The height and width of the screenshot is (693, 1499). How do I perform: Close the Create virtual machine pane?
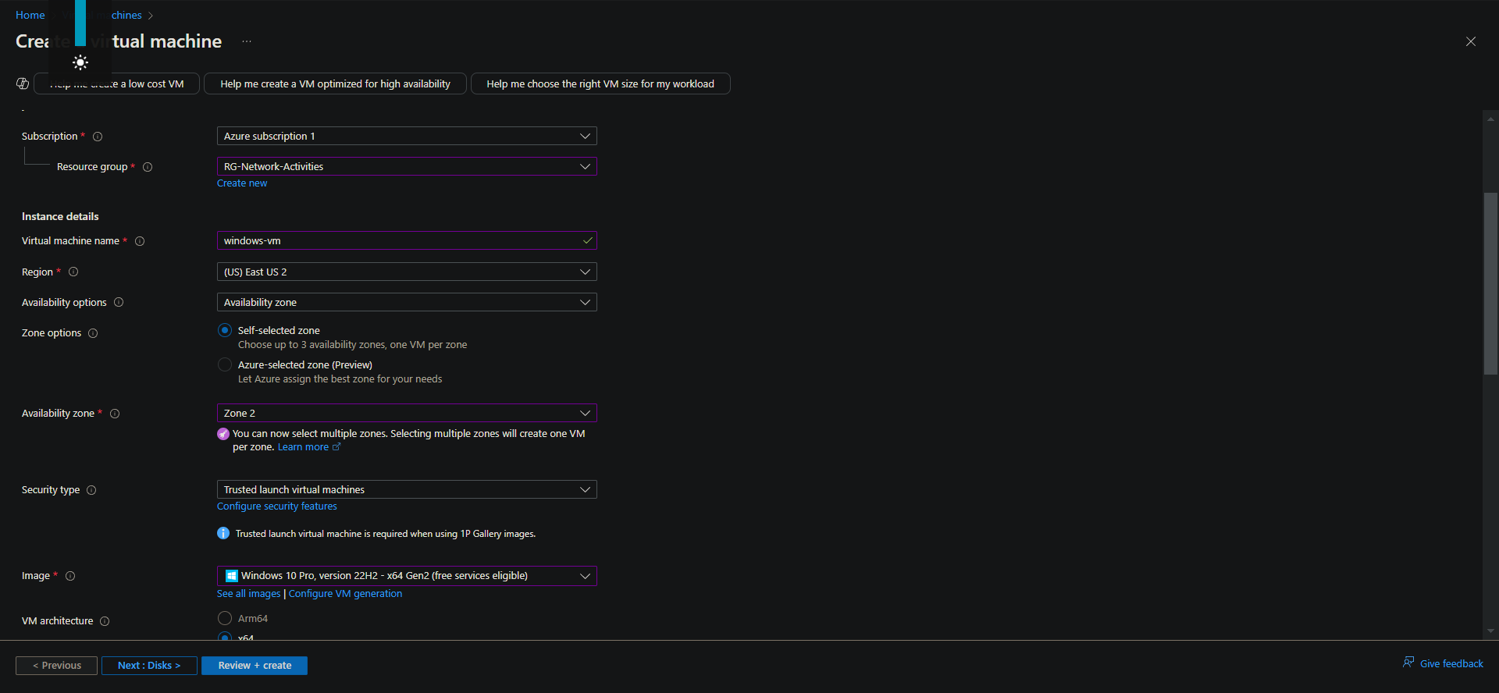pyautogui.click(x=1471, y=41)
